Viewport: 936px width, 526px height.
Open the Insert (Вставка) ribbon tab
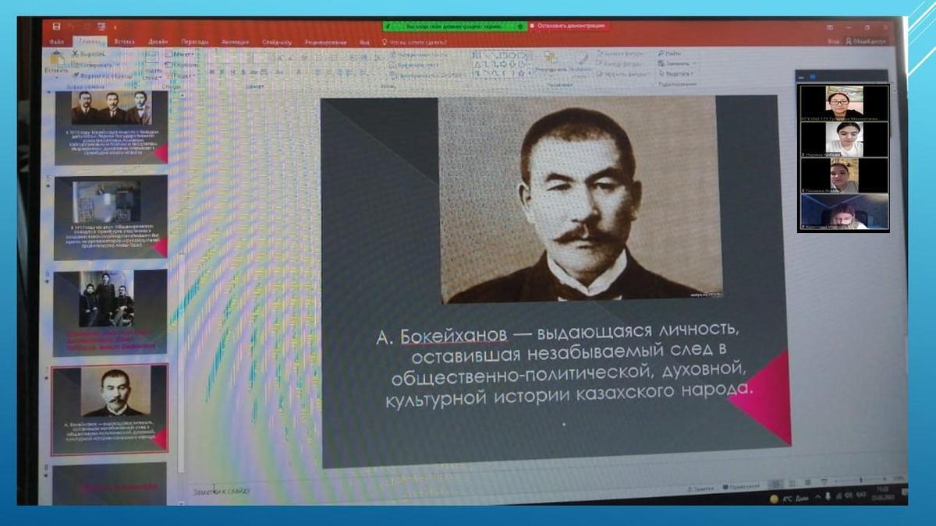[x=124, y=41]
